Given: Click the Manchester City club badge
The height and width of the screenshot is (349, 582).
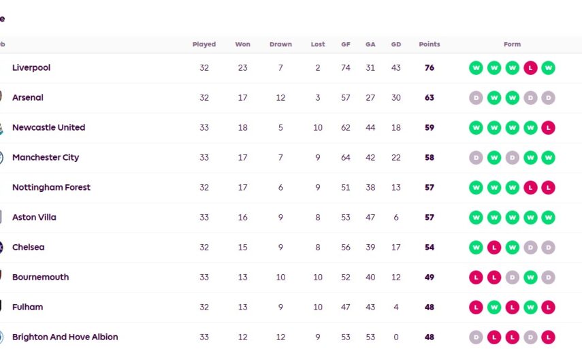Looking at the screenshot, I should (x=2, y=158).
